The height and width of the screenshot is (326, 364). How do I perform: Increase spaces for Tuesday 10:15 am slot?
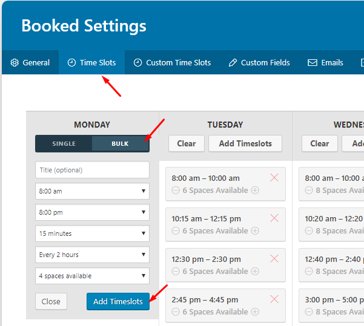coord(255,230)
